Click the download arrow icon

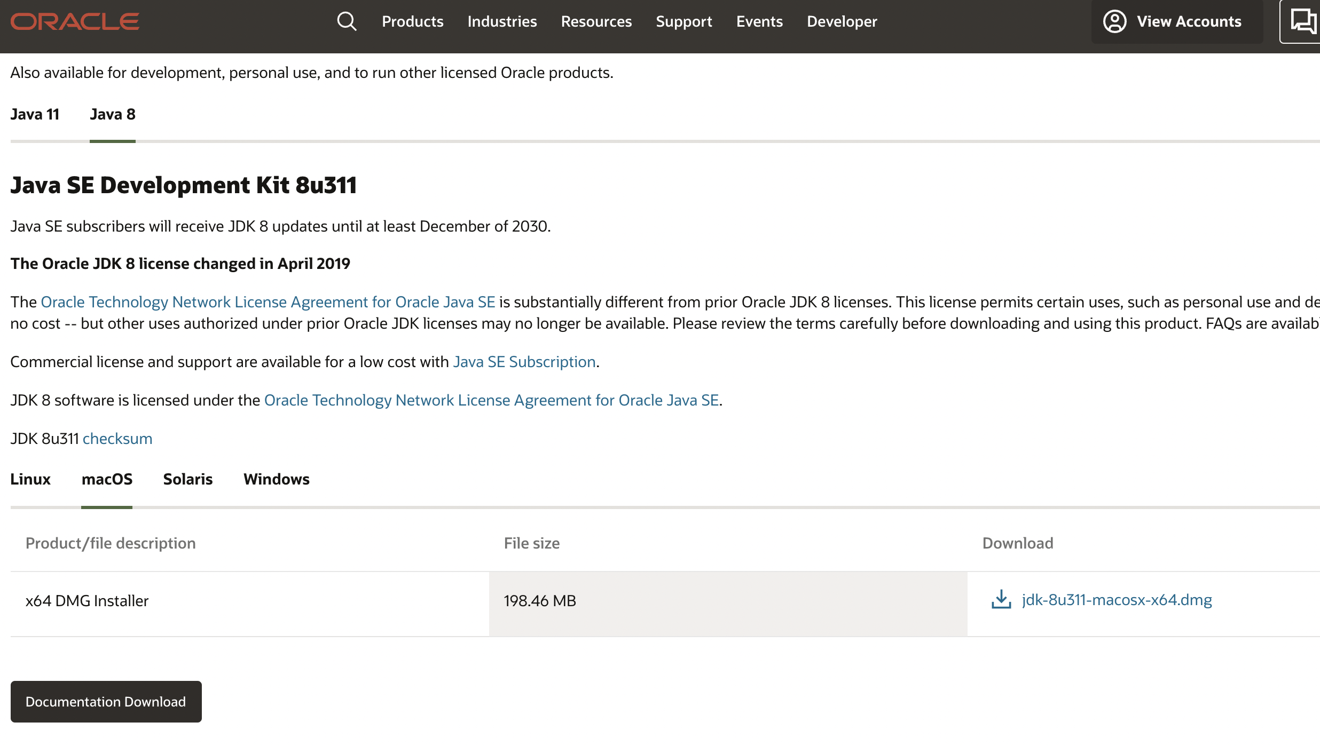[1001, 599]
